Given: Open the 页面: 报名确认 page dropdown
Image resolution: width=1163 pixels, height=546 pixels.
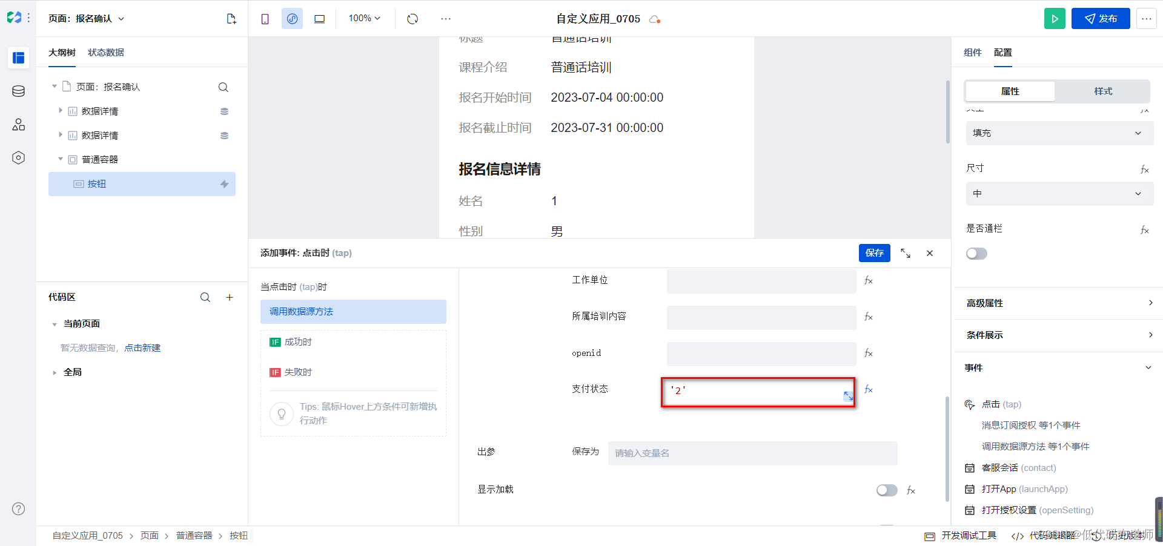Looking at the screenshot, I should [86, 19].
